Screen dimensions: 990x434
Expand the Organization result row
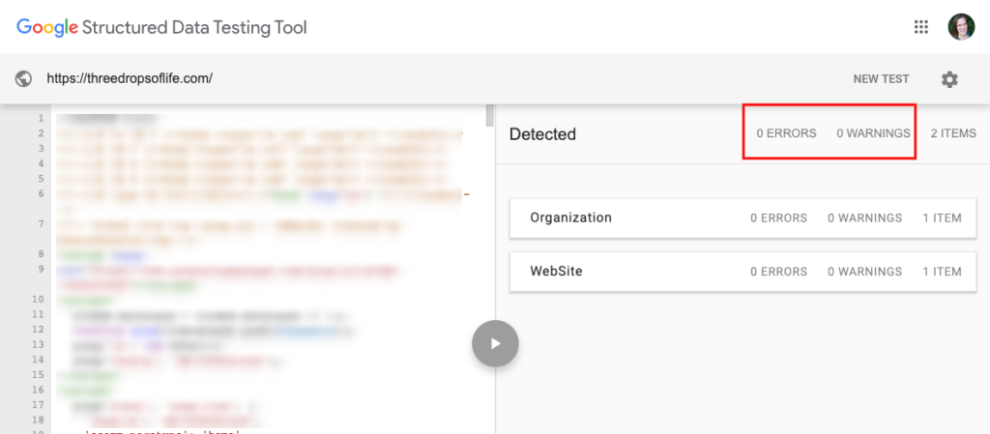742,218
